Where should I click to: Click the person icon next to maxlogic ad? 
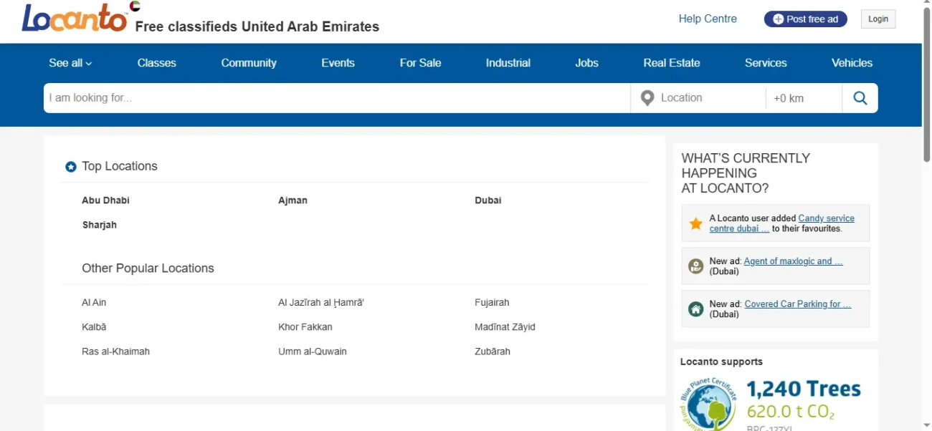click(x=695, y=266)
